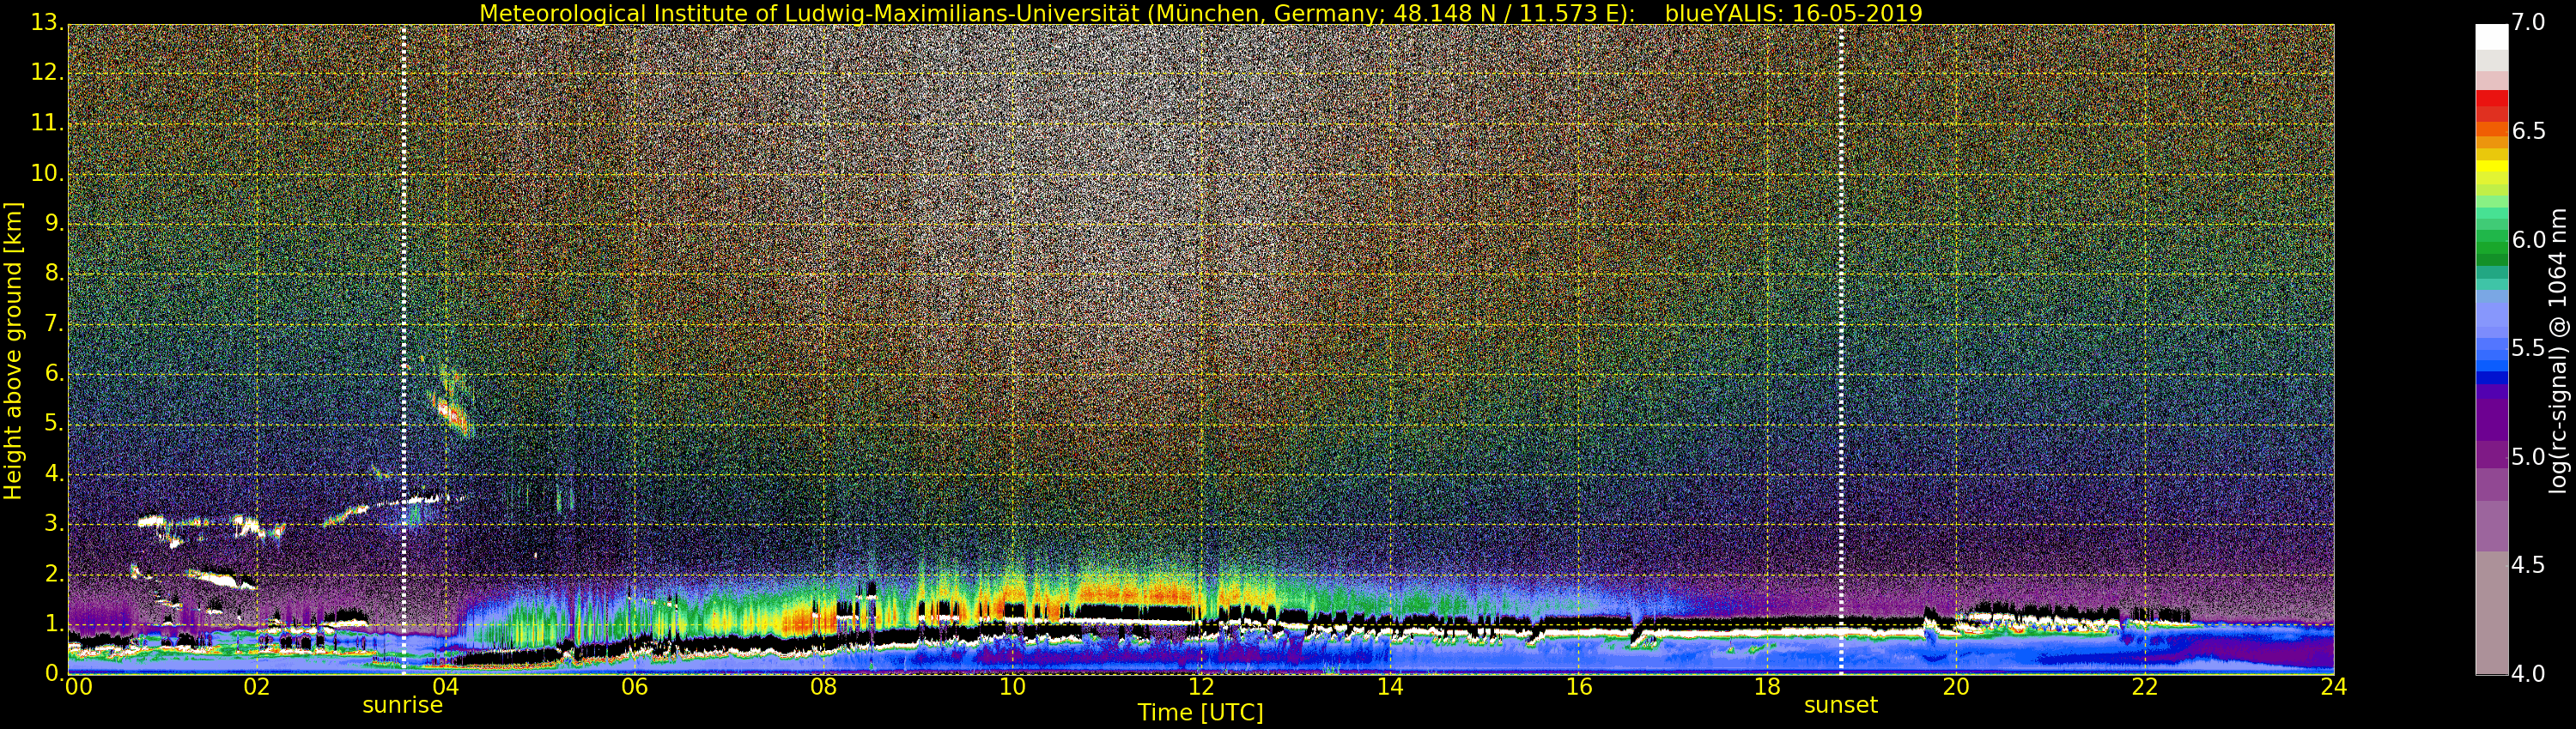2576x729 pixels.
Task: Click the white top segment of the colorbar
Action: [2491, 37]
